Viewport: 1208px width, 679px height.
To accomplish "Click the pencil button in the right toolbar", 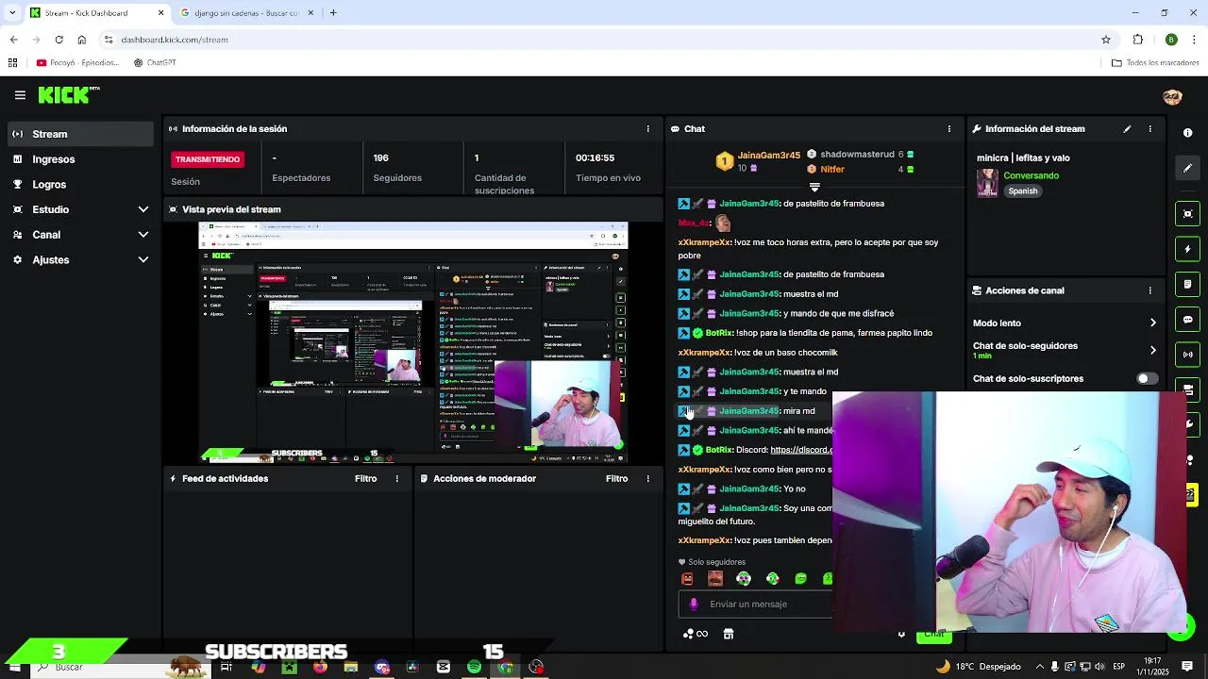I will tap(1187, 168).
